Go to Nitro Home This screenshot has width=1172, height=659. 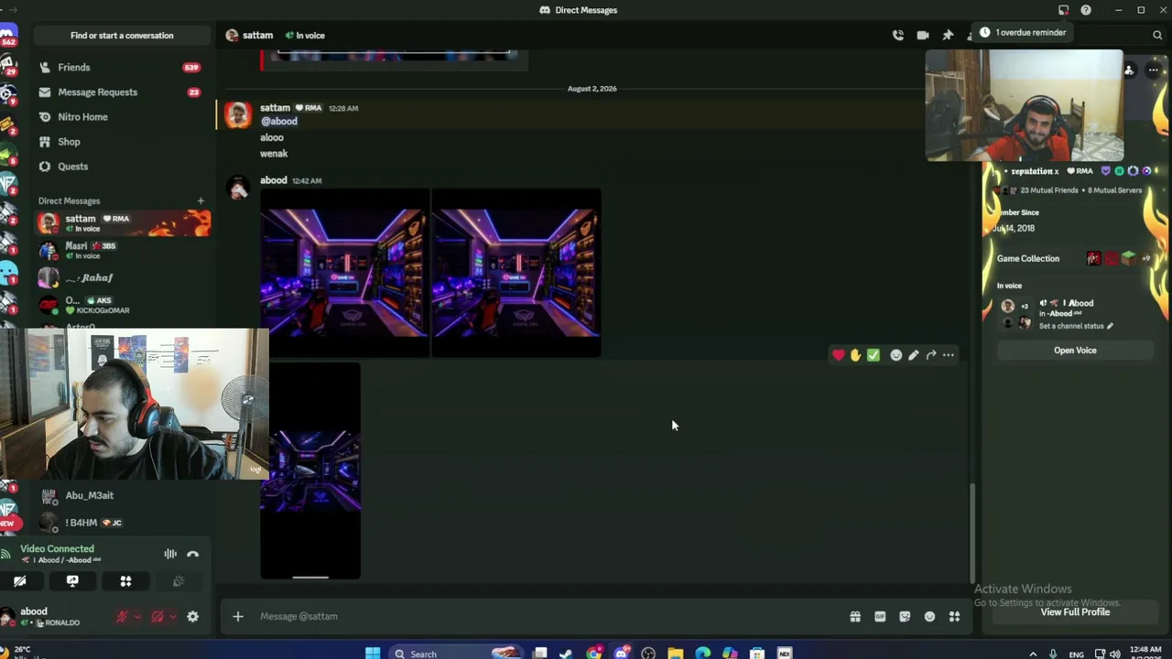122,117
